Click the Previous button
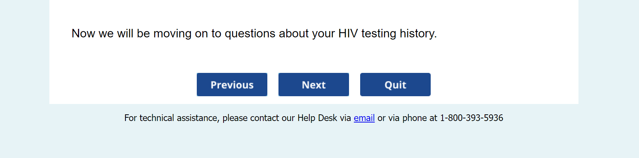The image size is (639, 158). click(232, 85)
